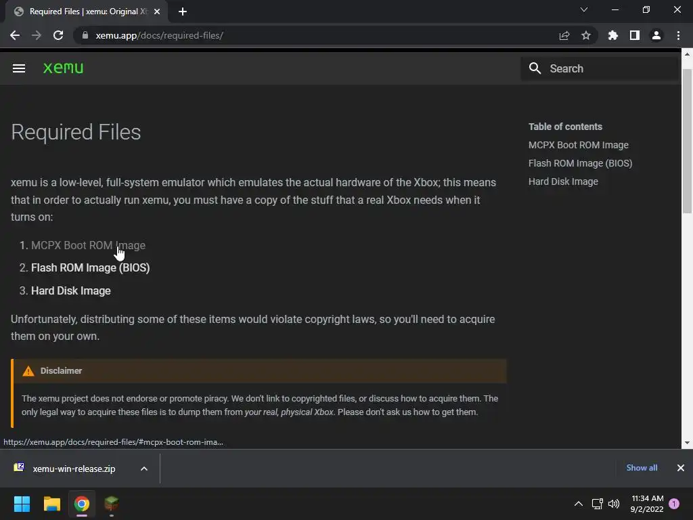
Task: Open the Minecraft block taskbar icon
Action: click(112, 504)
